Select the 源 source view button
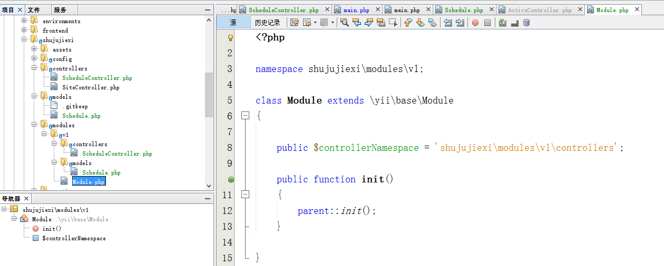The height and width of the screenshot is (266, 664). 233,23
